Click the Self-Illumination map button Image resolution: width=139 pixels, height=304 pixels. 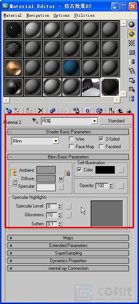point(121,170)
